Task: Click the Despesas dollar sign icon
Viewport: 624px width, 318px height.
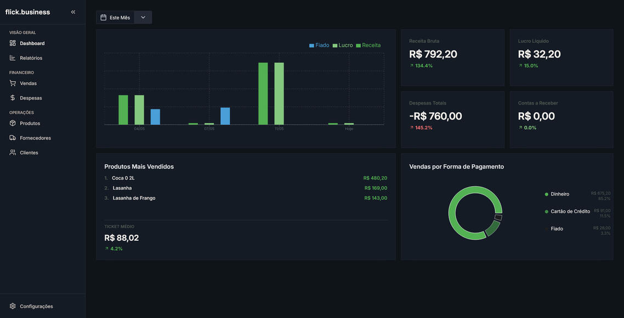Action: 12,97
